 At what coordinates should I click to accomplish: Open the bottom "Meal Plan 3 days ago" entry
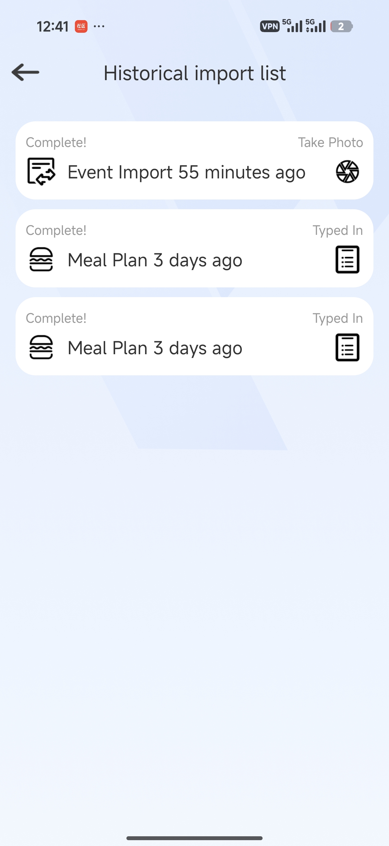pyautogui.click(x=155, y=348)
